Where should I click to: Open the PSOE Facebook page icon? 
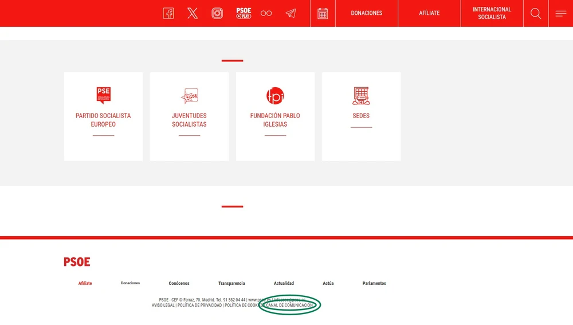tap(168, 14)
